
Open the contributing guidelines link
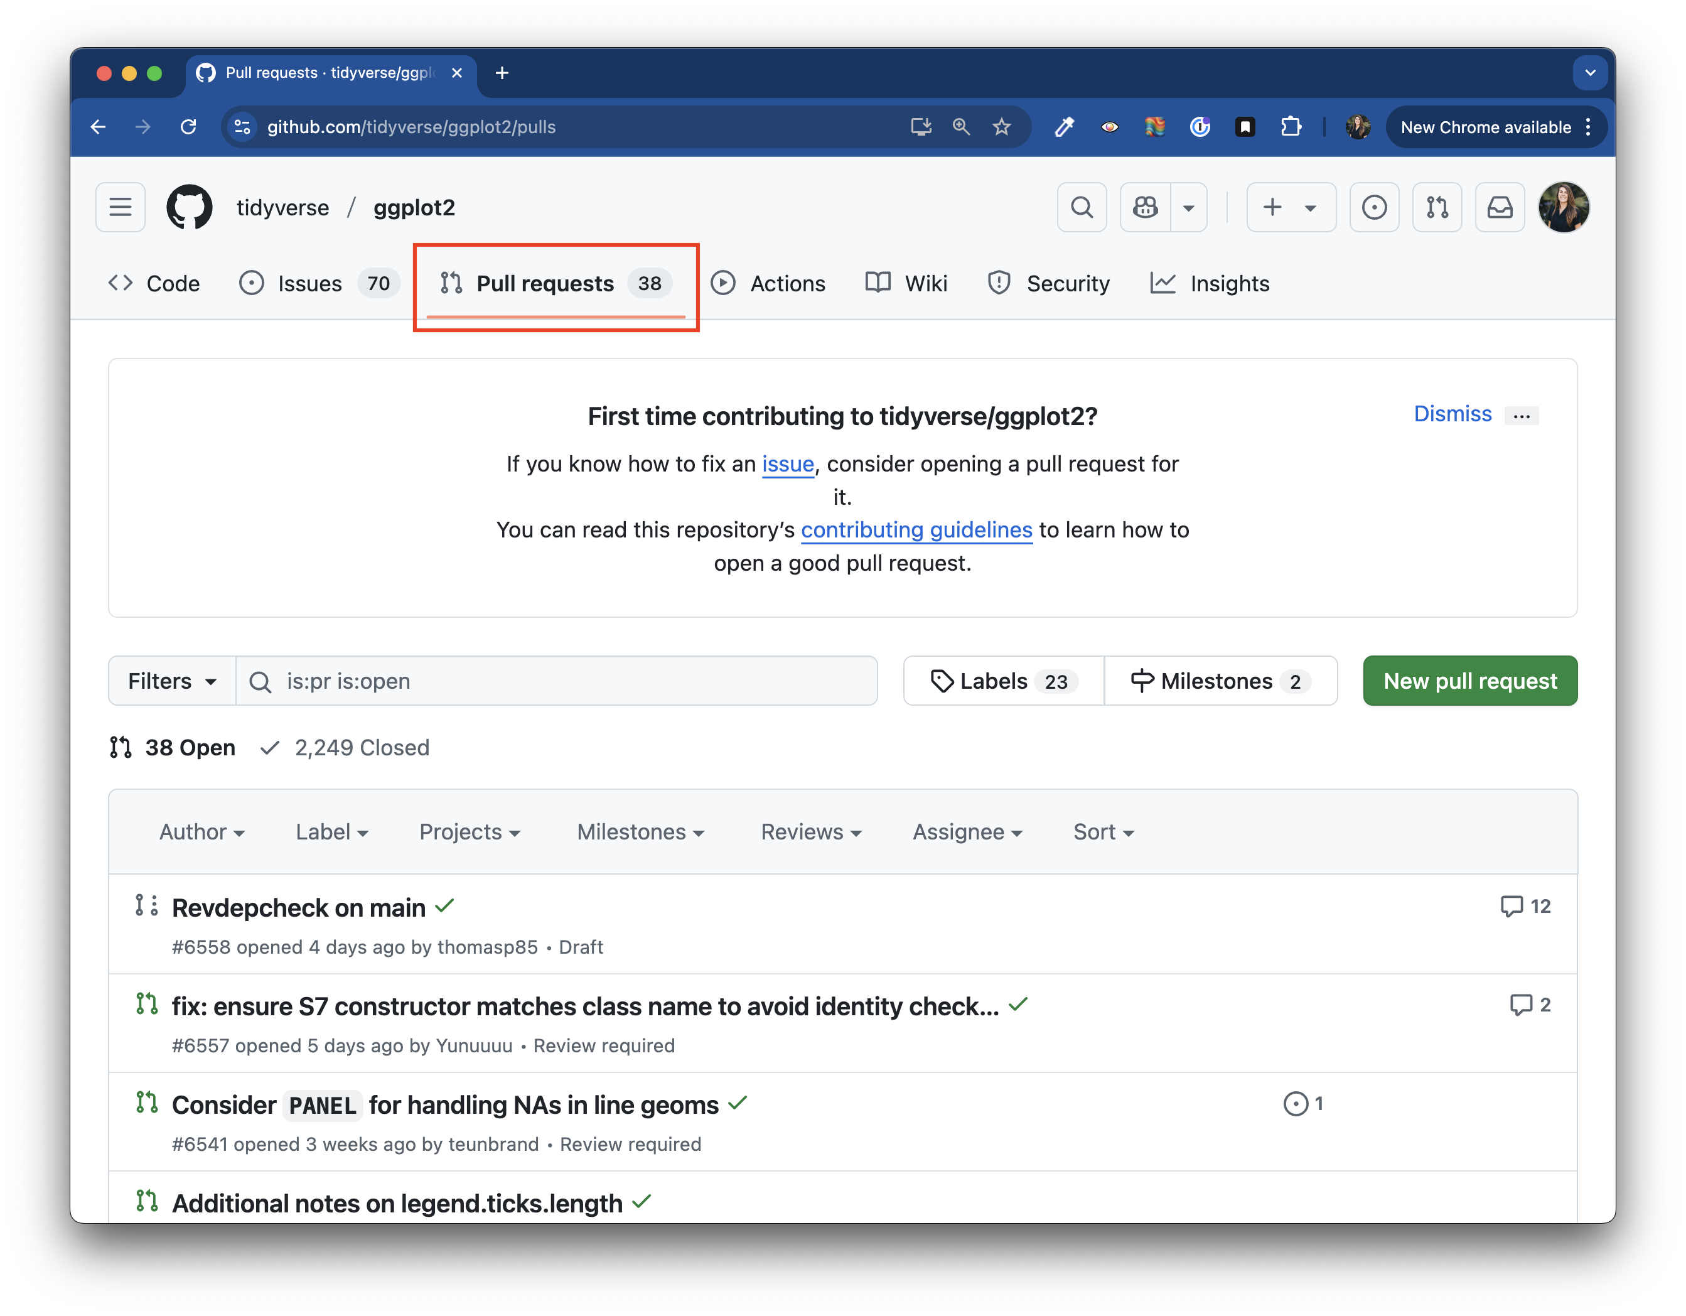[x=916, y=530]
